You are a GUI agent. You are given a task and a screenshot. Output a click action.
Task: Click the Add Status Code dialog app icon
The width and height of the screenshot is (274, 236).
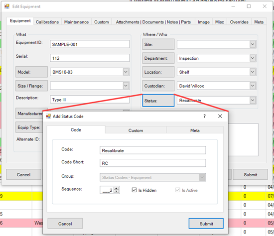(48, 117)
